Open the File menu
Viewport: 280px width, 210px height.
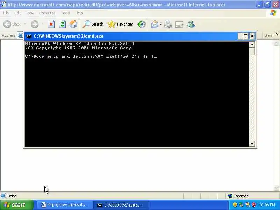pos(6,13)
